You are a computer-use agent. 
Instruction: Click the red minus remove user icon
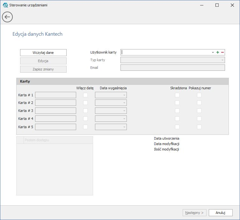tap(222, 52)
